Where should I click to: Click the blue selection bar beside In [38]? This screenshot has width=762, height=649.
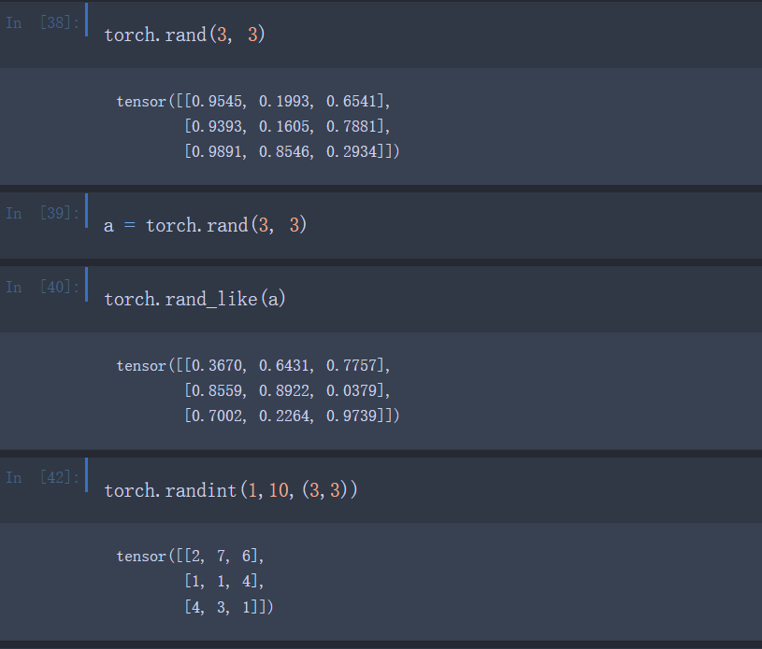click(x=85, y=21)
